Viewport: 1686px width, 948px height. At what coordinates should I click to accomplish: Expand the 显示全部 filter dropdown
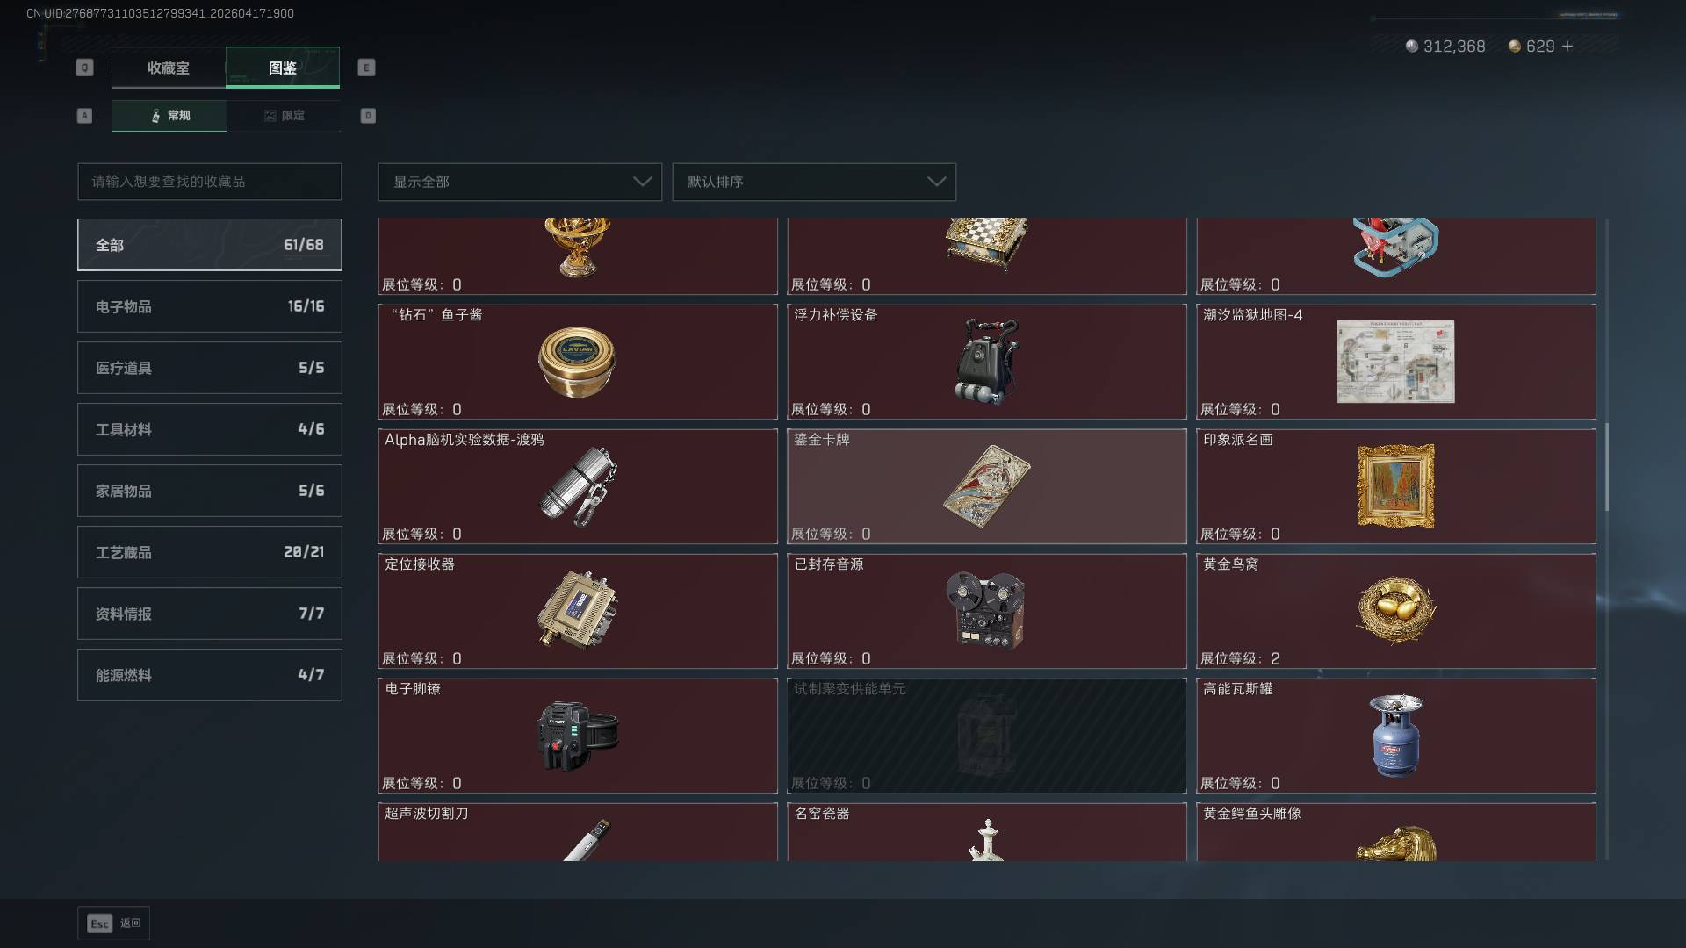pyautogui.click(x=520, y=182)
